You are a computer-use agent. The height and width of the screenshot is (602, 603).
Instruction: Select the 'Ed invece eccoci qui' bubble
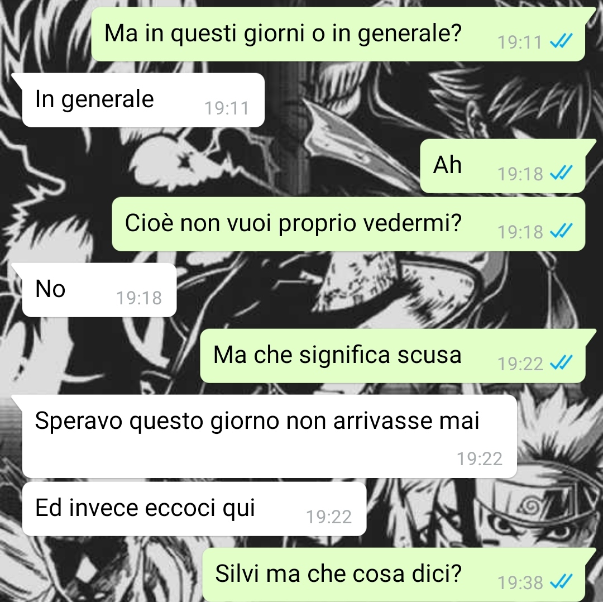coord(194,509)
